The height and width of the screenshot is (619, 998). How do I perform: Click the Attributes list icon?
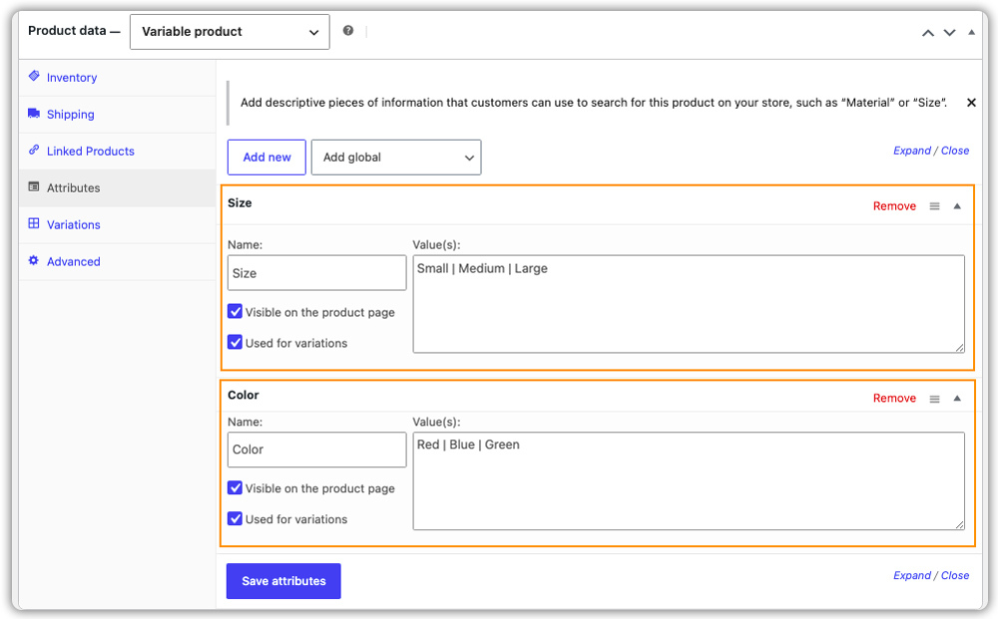point(34,186)
